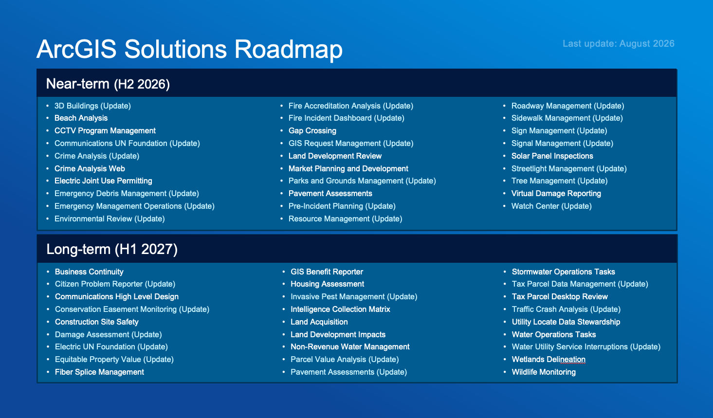Click "Citizen Problem Reporter (Update)"

tap(115, 284)
